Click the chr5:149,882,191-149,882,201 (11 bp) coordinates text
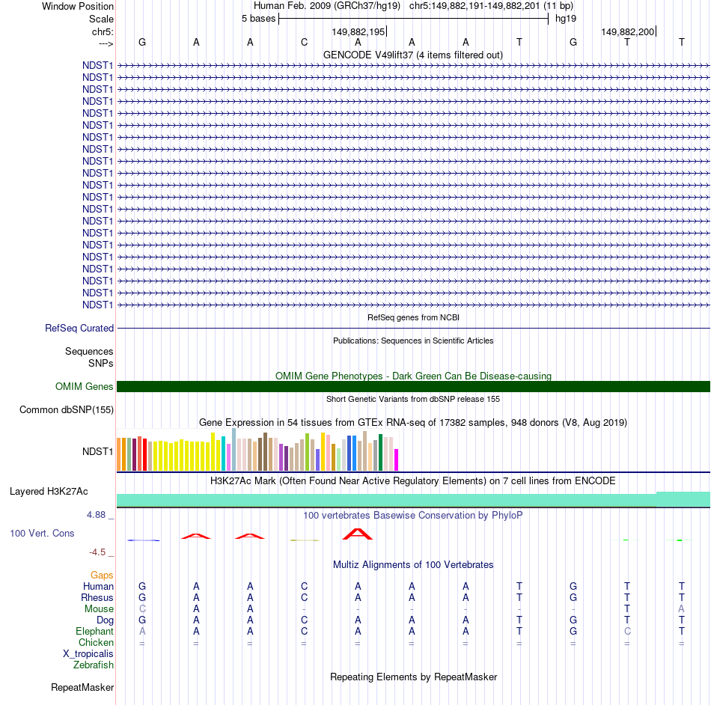 pyautogui.click(x=491, y=6)
